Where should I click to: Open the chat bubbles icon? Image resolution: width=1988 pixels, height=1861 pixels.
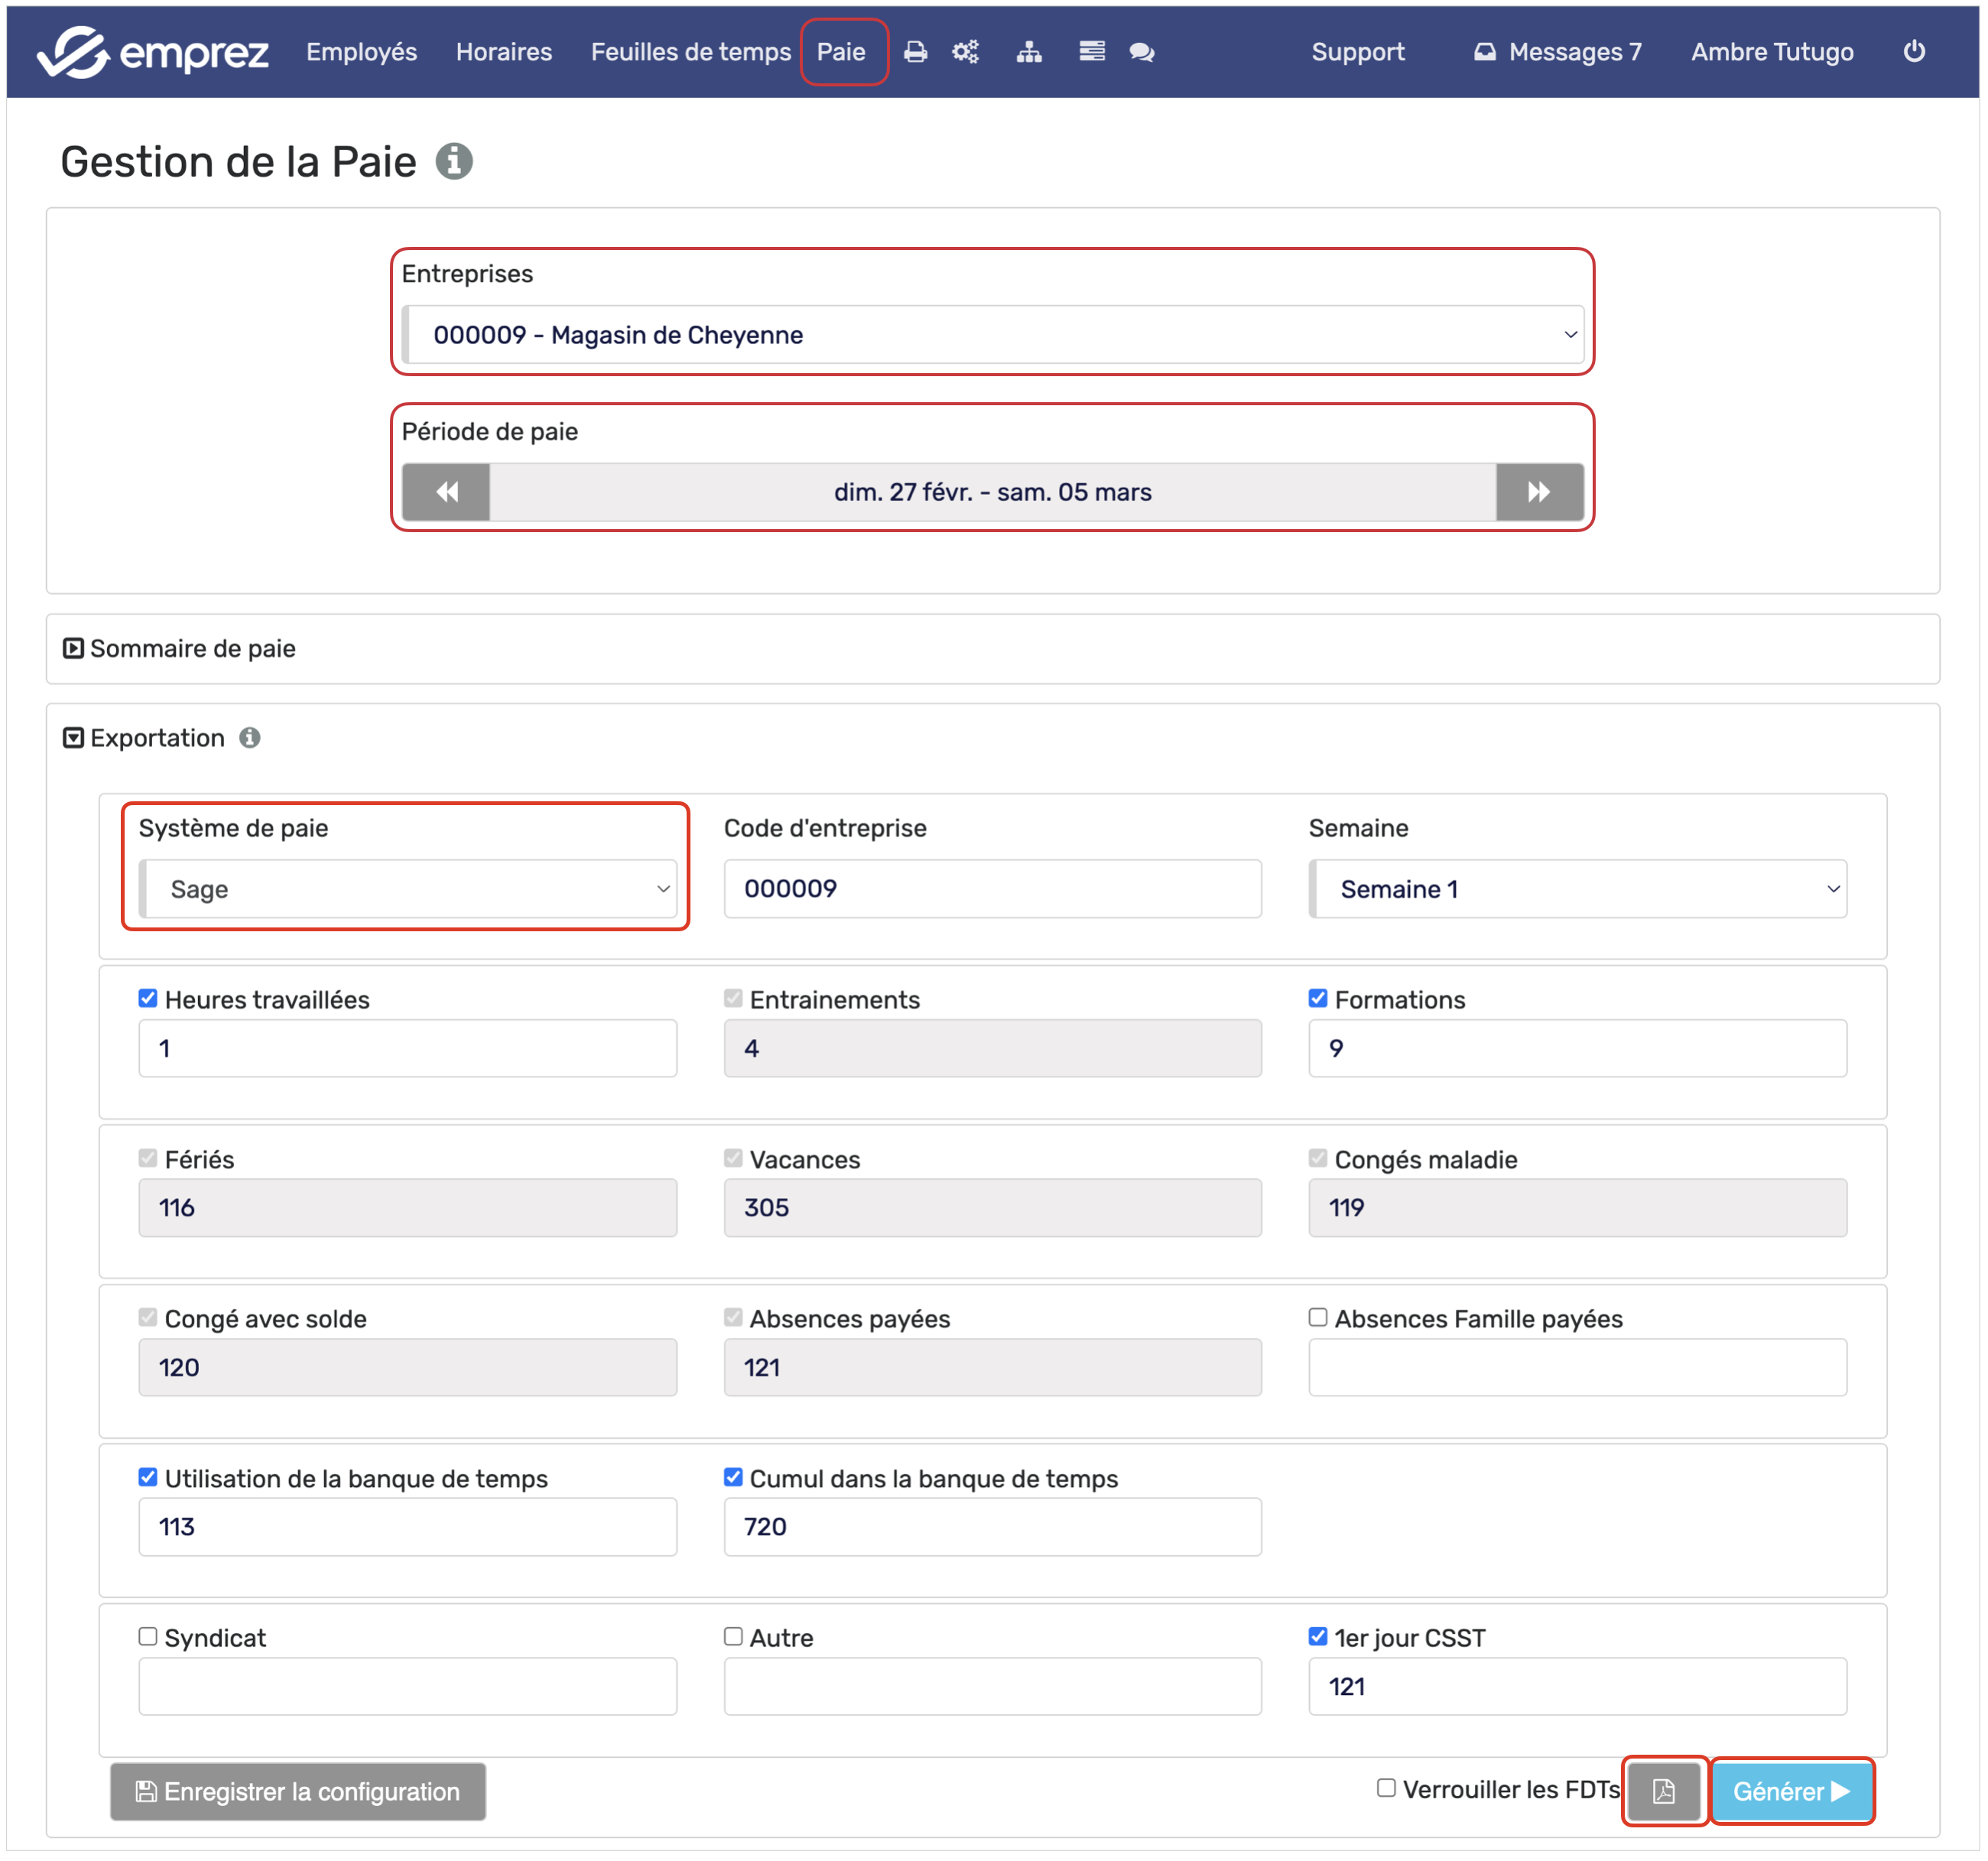[1142, 52]
